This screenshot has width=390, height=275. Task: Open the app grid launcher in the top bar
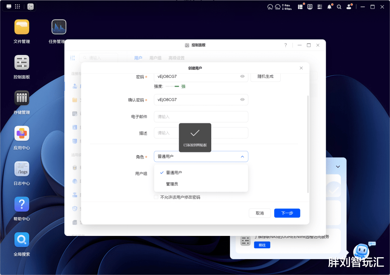(x=17, y=7)
